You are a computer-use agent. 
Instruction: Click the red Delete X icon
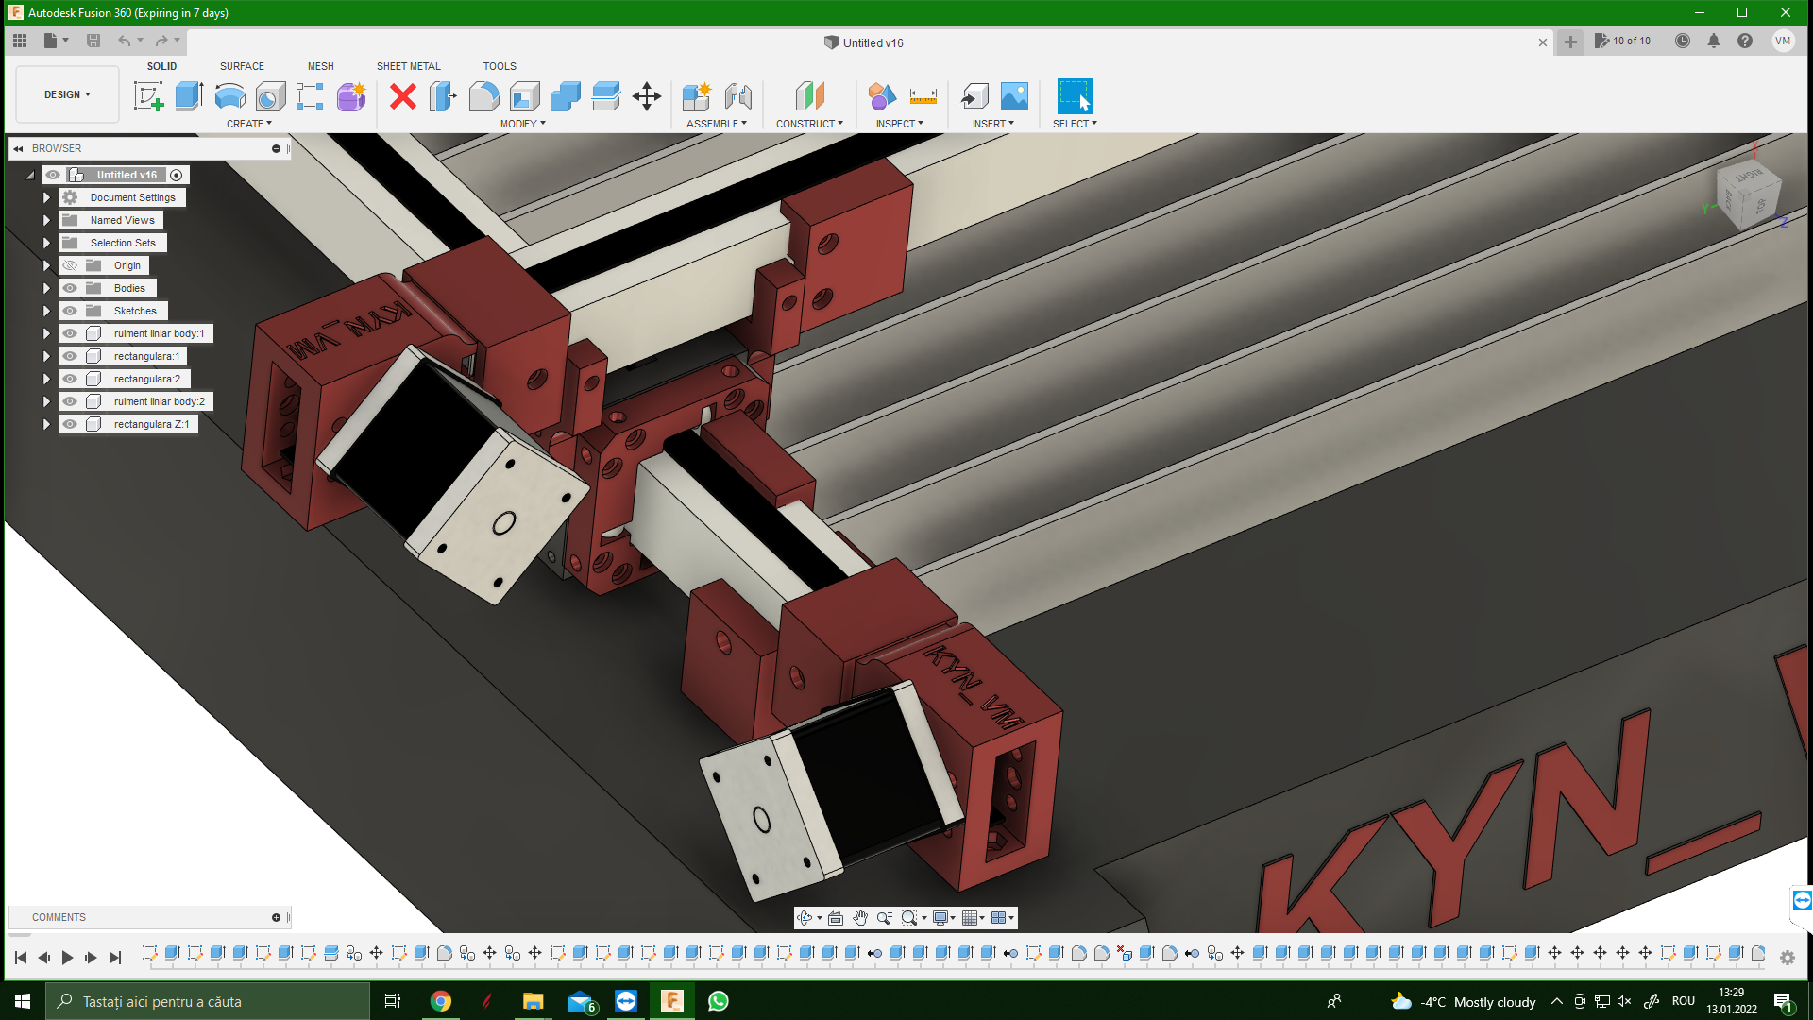click(403, 96)
